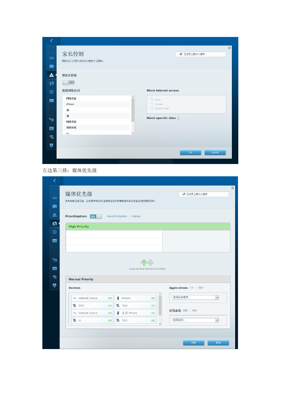281x398 pixels.
Task: Click edit link next to 在线游戏
Action: [185, 310]
